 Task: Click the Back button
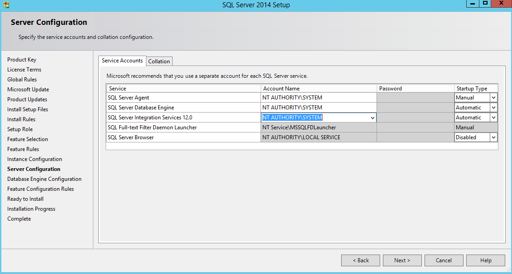361,260
